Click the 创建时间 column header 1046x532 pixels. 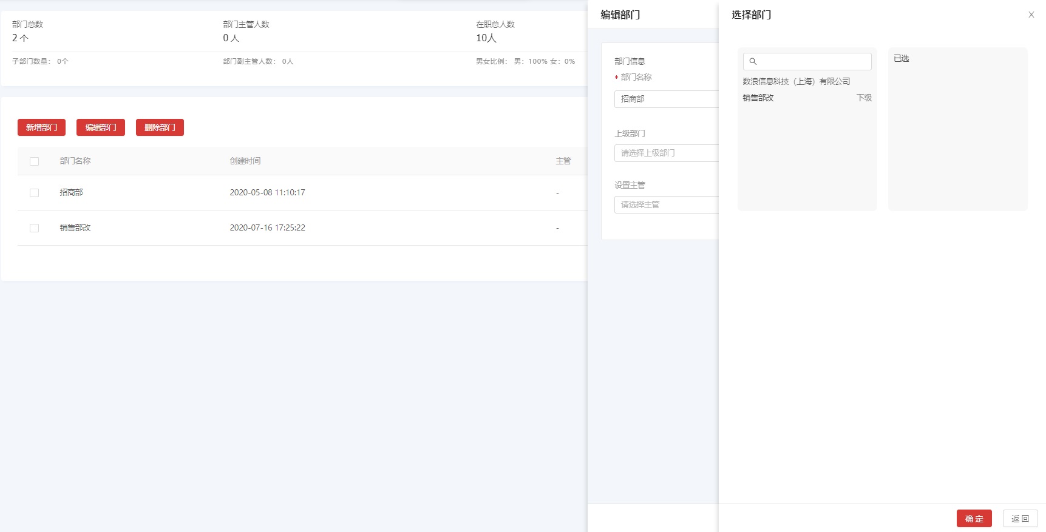[x=245, y=161]
